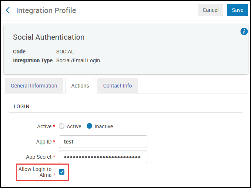Click the Cancel button

[x=210, y=10]
